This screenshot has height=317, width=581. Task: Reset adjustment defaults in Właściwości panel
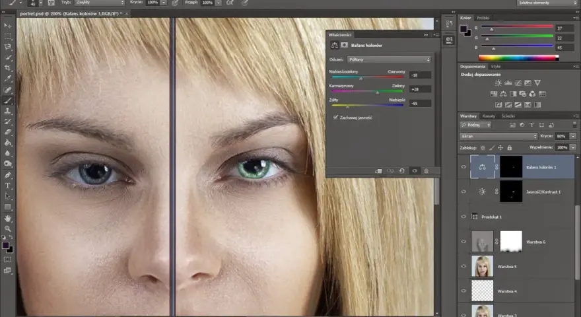401,171
